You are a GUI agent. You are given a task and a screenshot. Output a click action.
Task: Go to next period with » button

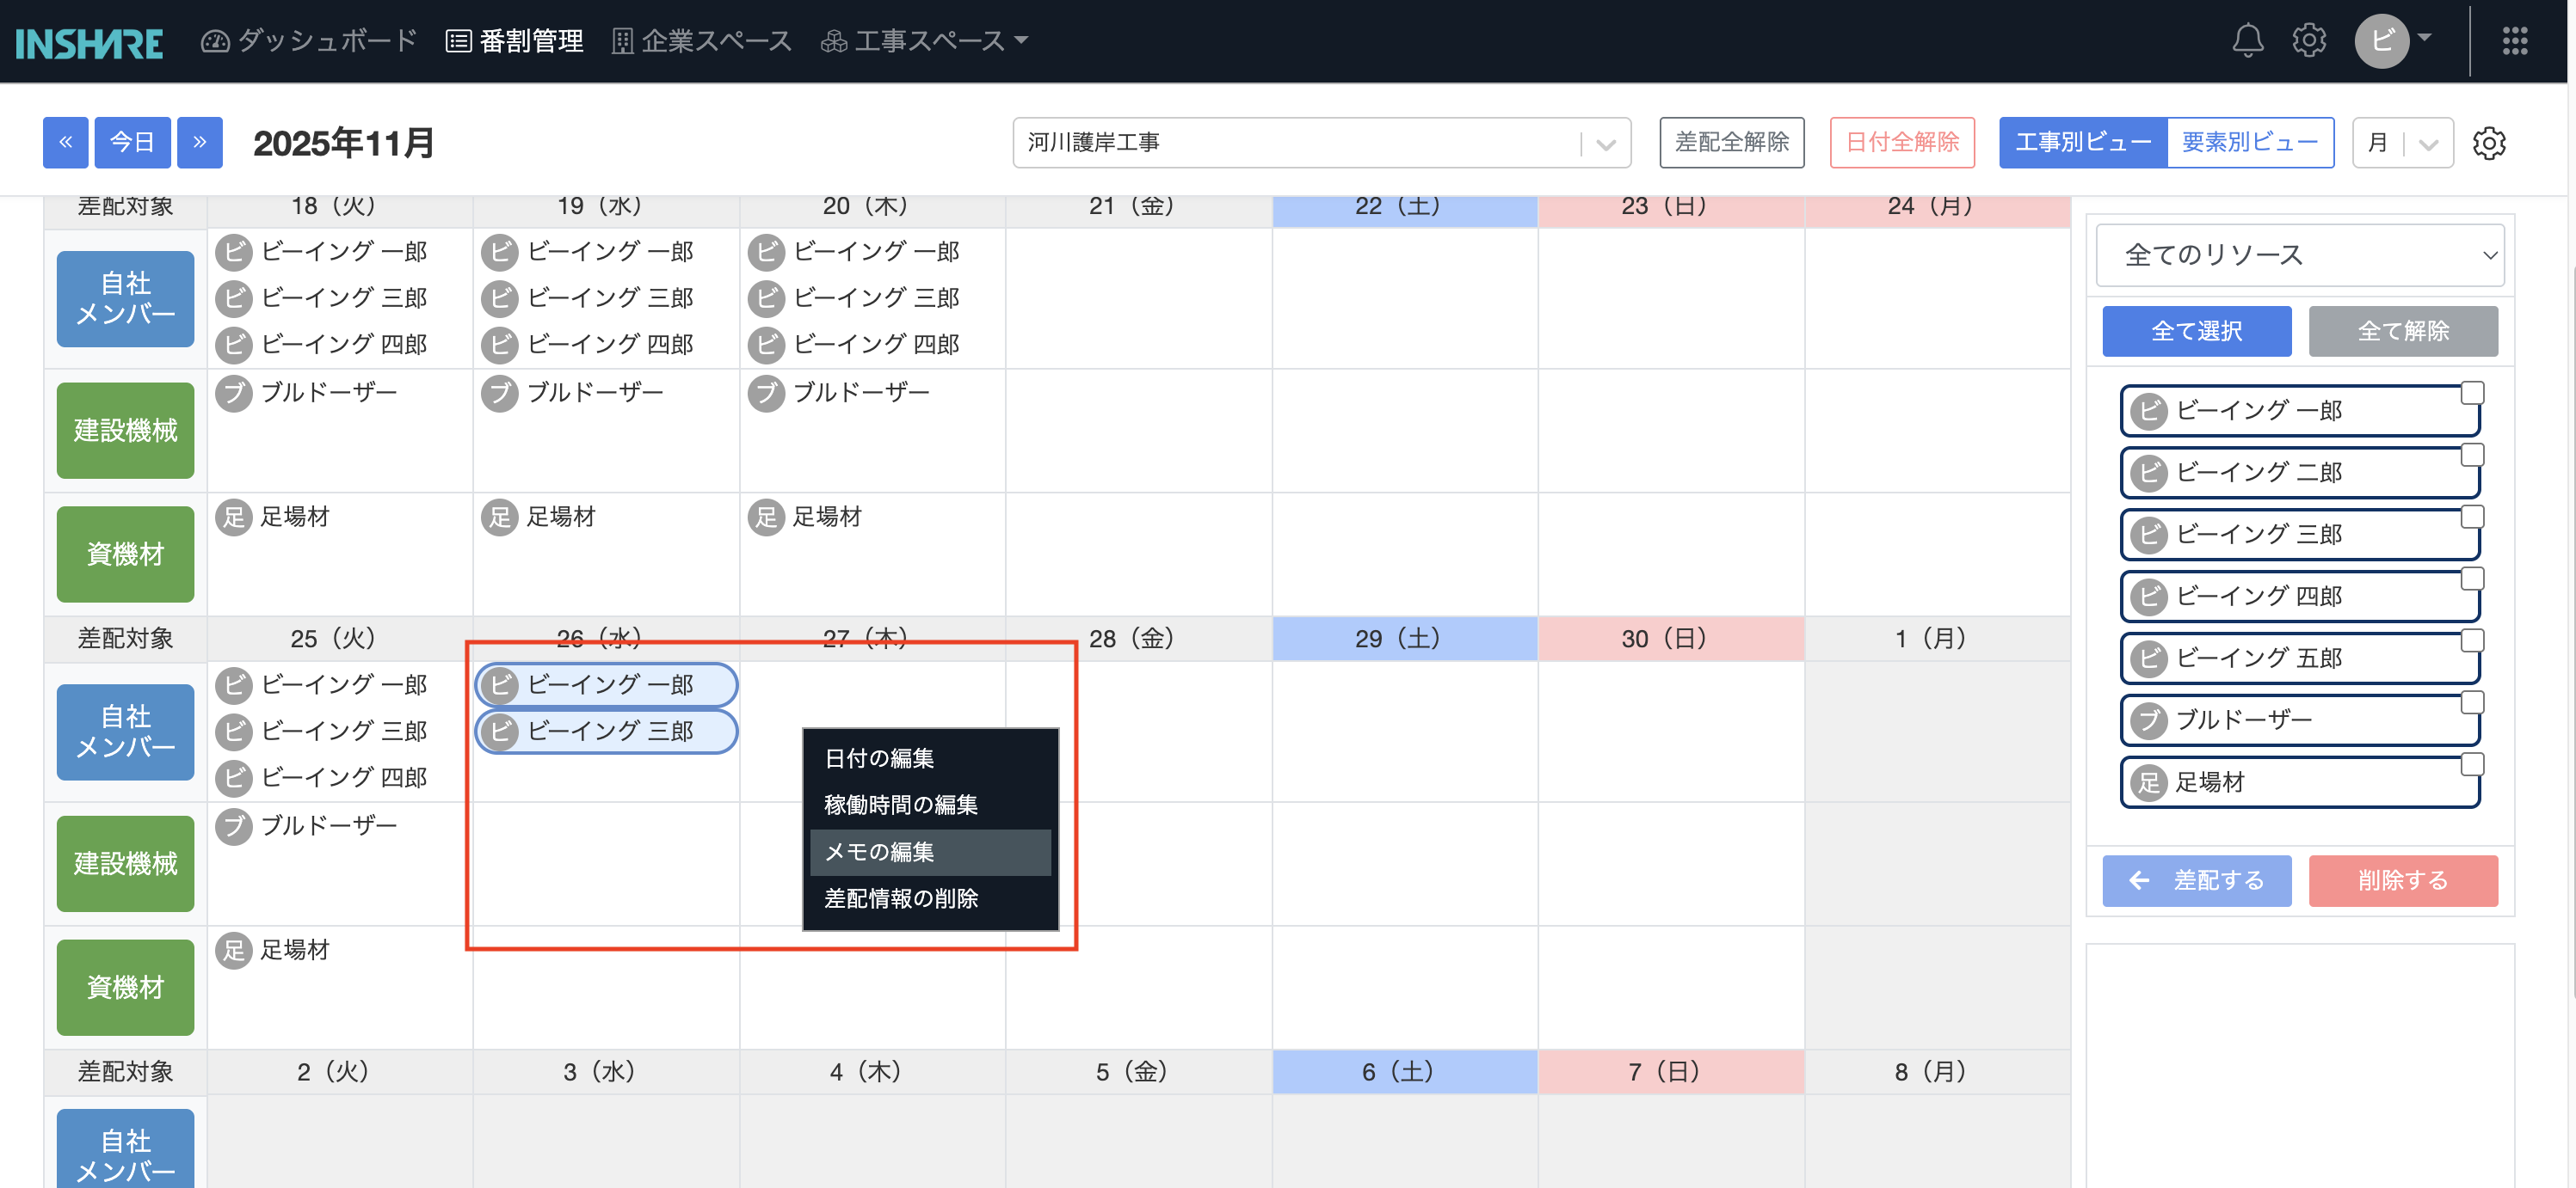click(x=200, y=143)
